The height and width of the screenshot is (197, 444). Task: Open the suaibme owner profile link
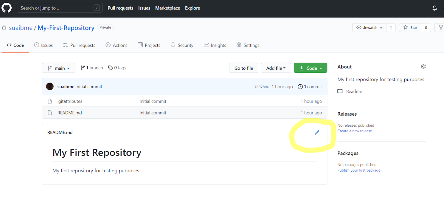[x=21, y=28]
